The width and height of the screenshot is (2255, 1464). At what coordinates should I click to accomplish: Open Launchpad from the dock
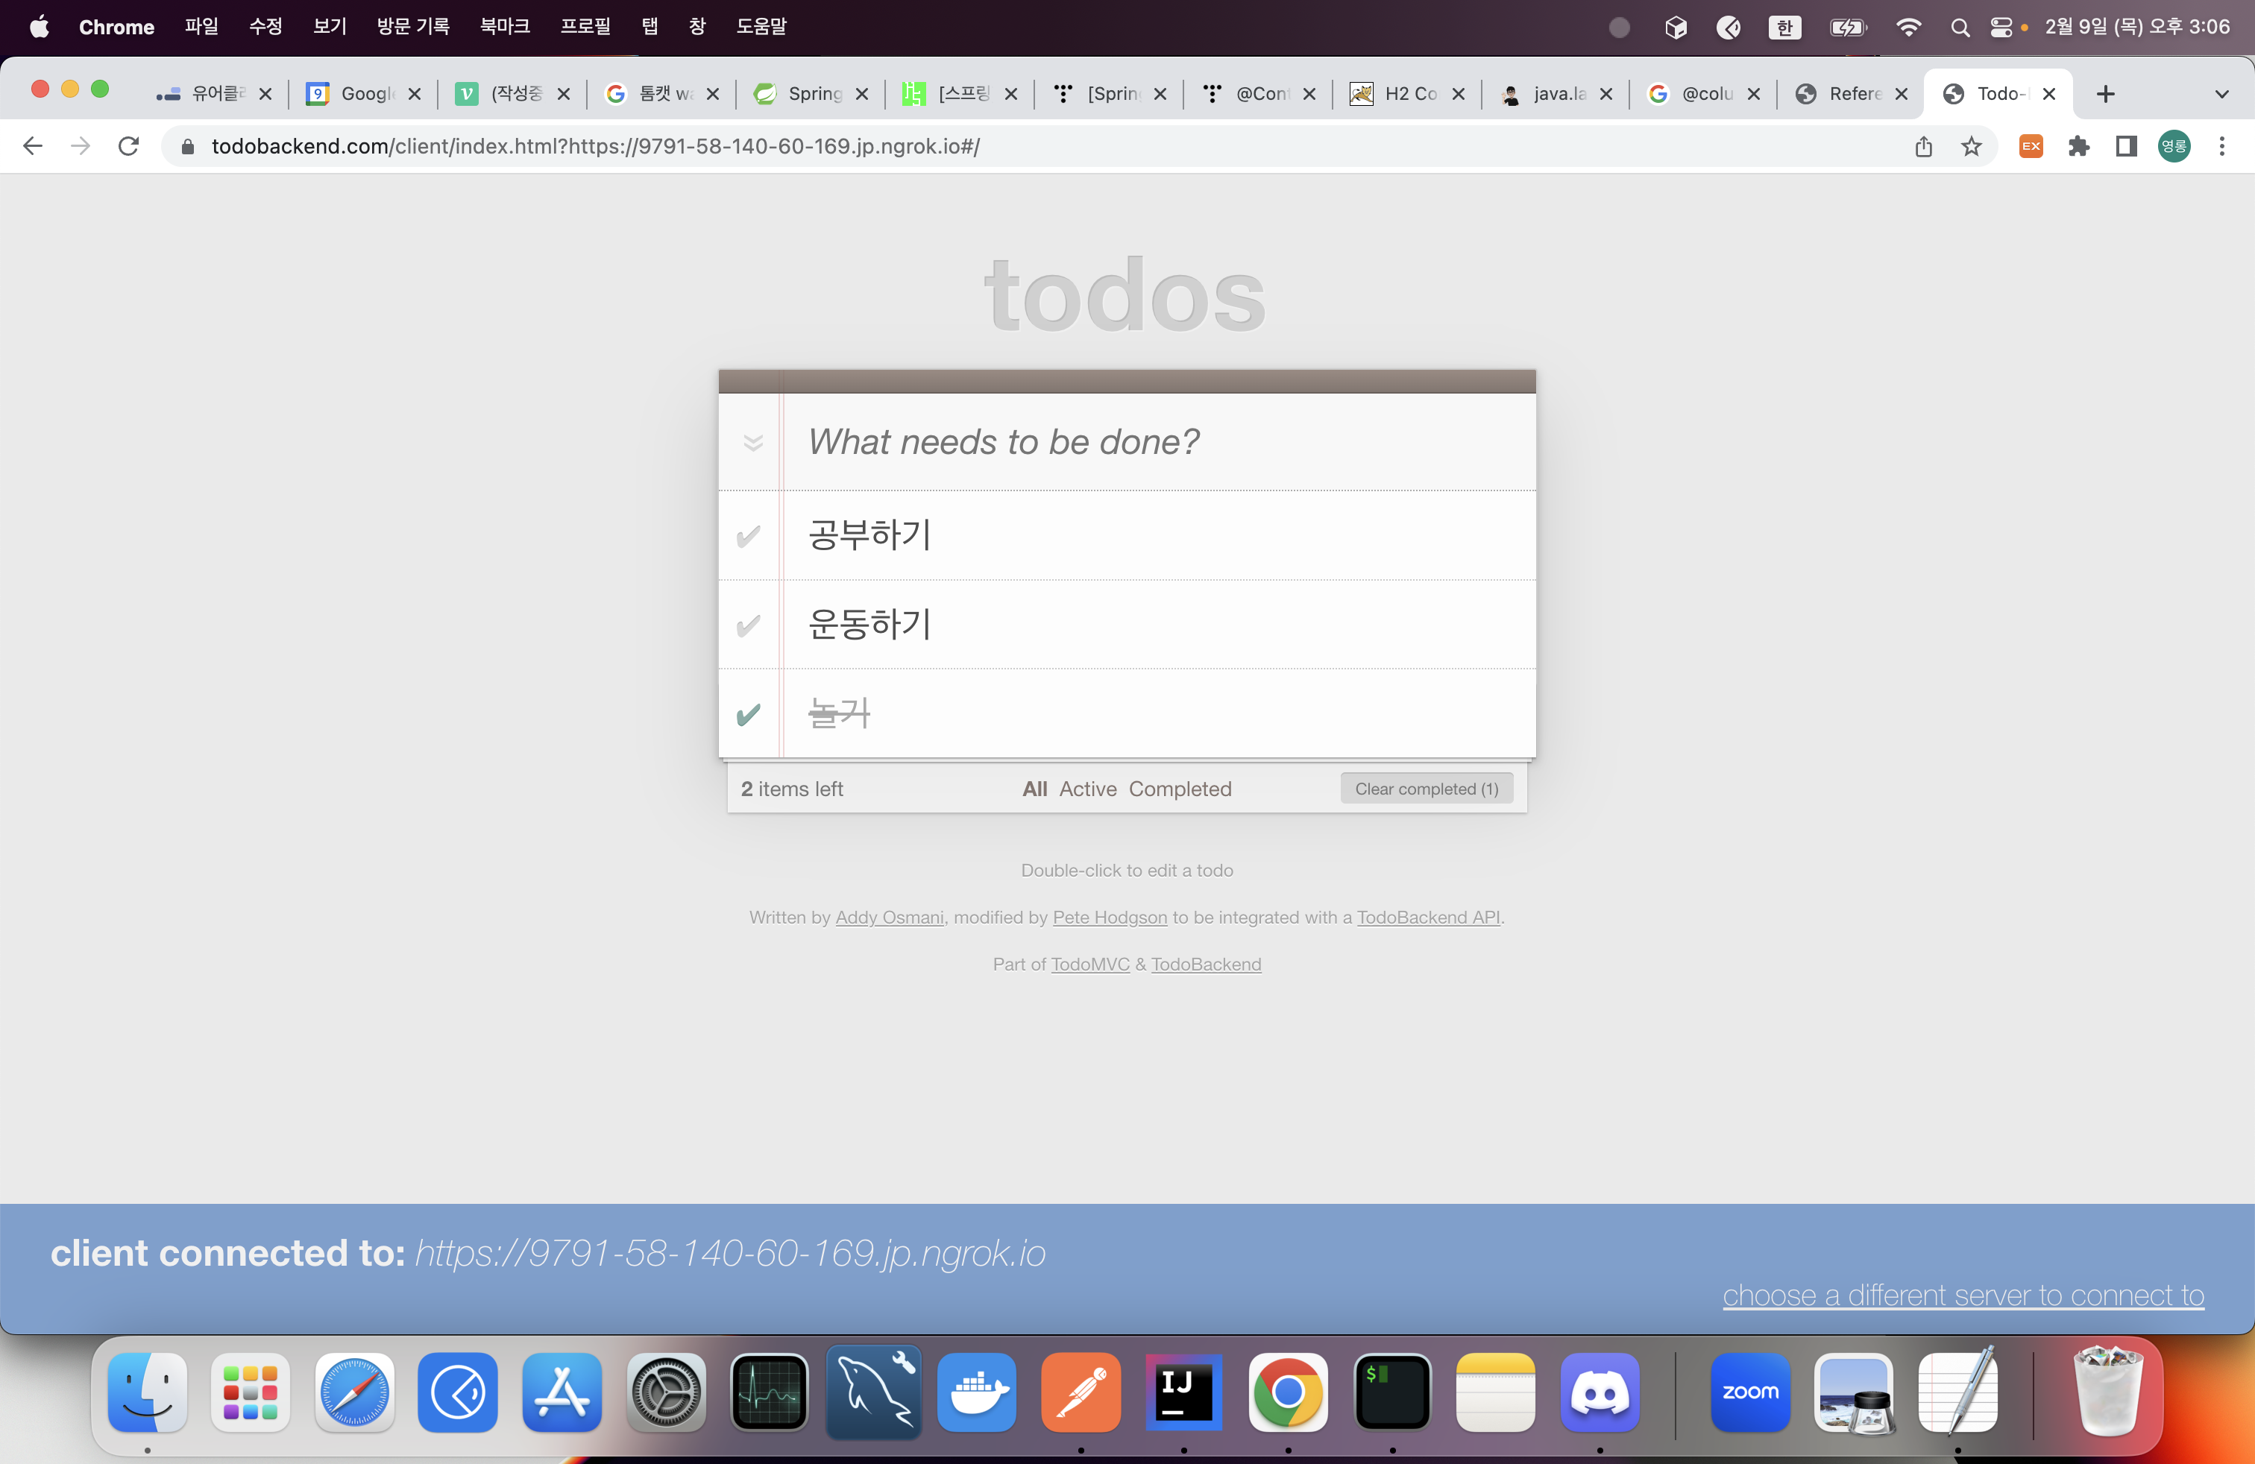coord(250,1392)
